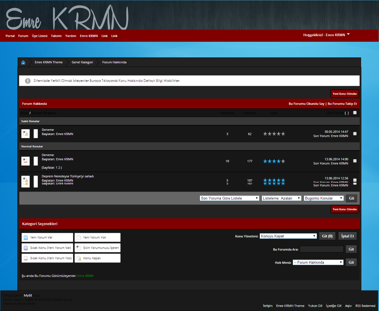The width and height of the screenshot is (379, 311).
Task: Check the Deprem topic checkbox
Action: coord(355,180)
